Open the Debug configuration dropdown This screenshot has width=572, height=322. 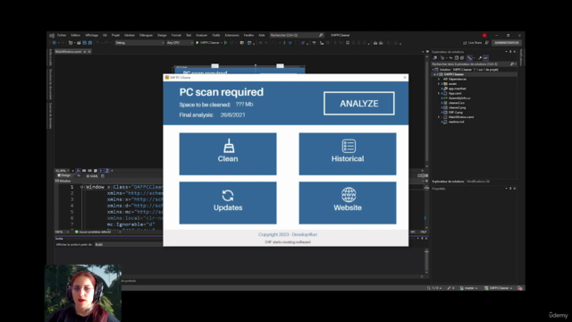click(139, 43)
